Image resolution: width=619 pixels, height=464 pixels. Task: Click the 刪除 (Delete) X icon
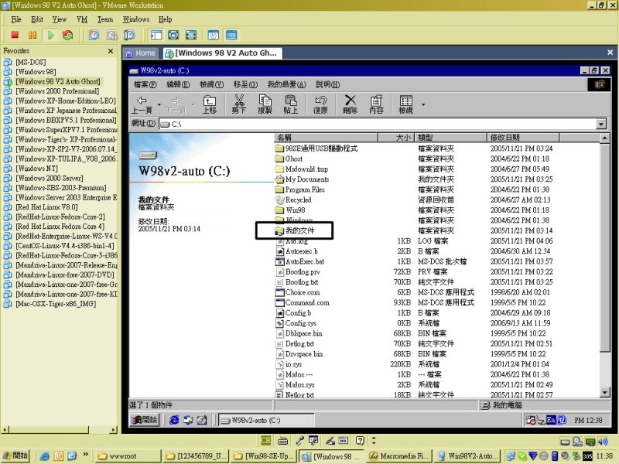tap(351, 104)
